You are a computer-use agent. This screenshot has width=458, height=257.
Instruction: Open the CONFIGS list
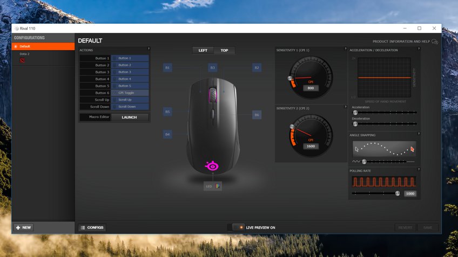92,227
